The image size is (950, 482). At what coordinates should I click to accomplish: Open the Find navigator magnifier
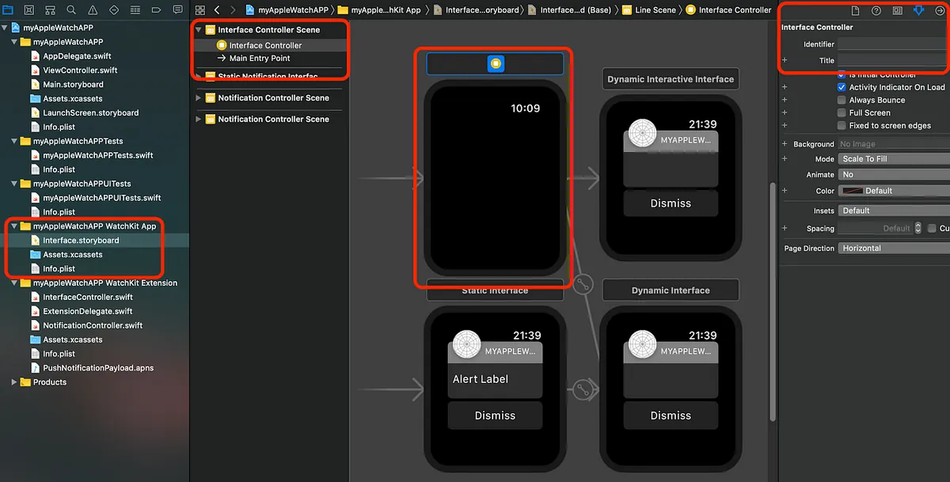pos(70,9)
